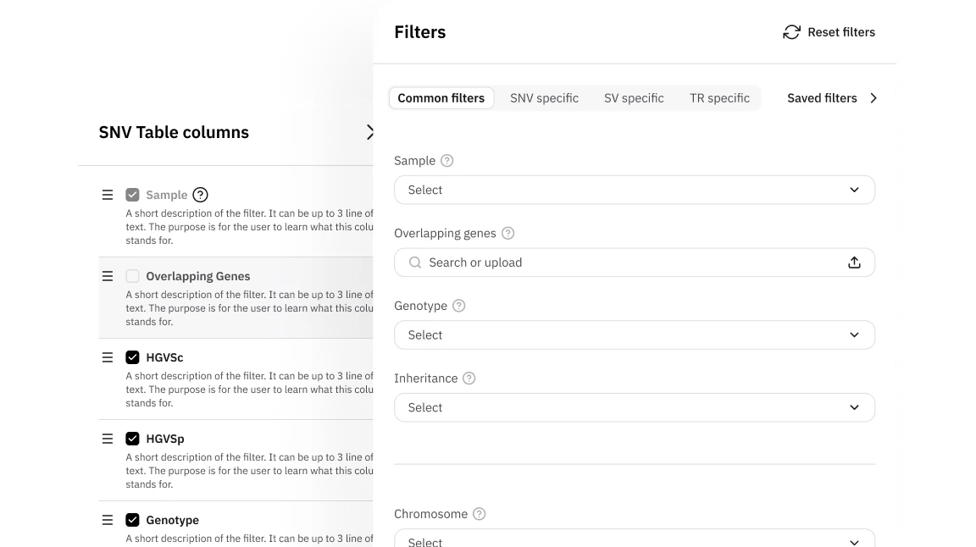Screen dimensions: 976x547
Task: Select the Common filters tab
Action: point(441,98)
